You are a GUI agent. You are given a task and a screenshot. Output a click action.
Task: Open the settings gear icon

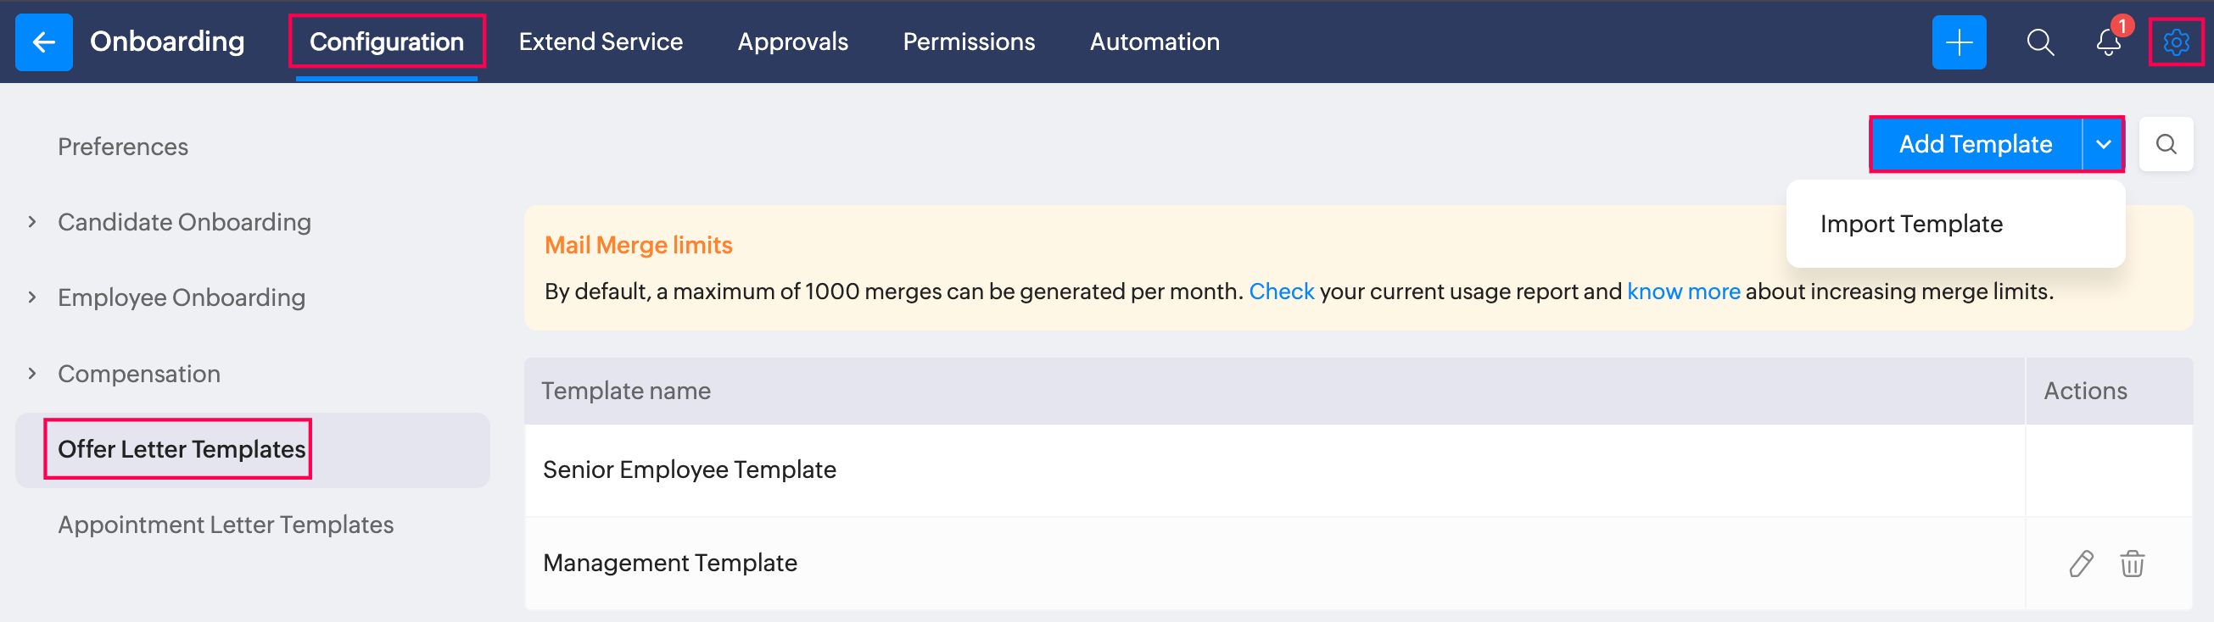[x=2175, y=42]
